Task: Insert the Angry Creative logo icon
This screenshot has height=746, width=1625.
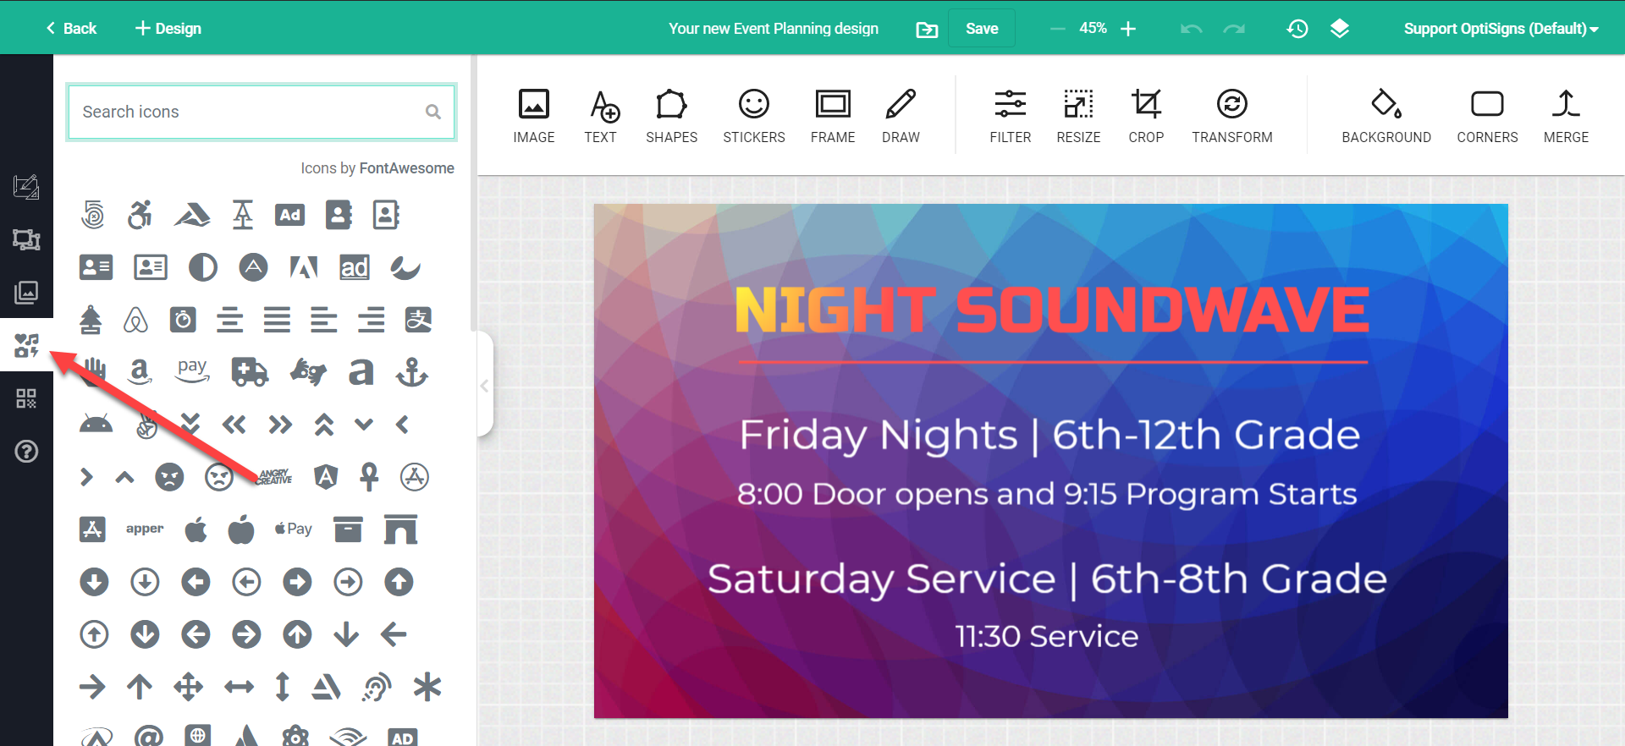Action: tap(275, 477)
